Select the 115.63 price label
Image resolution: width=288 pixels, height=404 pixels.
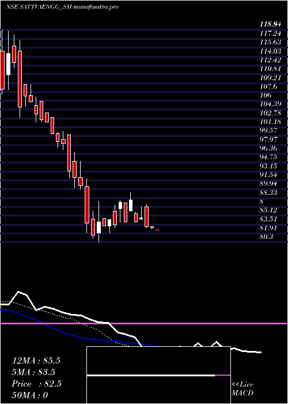[270, 42]
